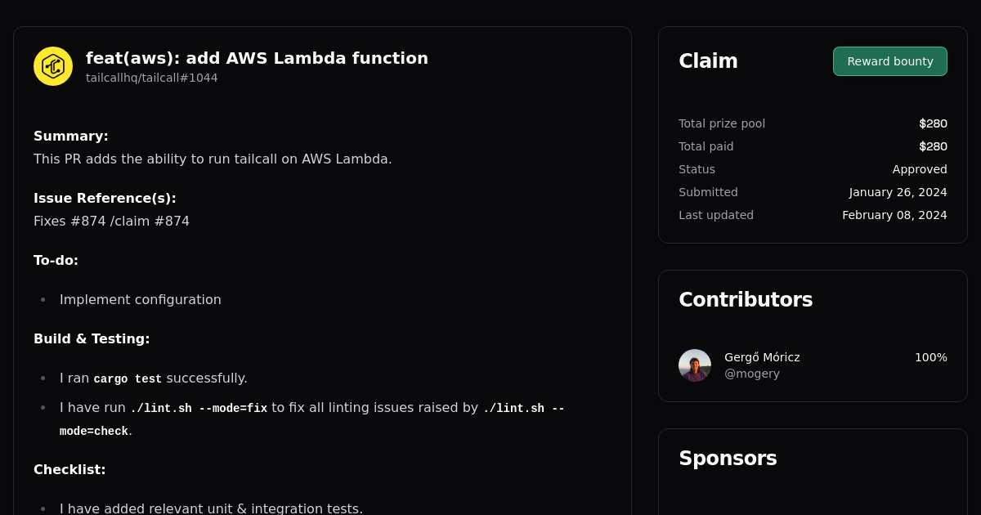Select the 'Approved' status value
981x515 pixels.
[x=920, y=169]
